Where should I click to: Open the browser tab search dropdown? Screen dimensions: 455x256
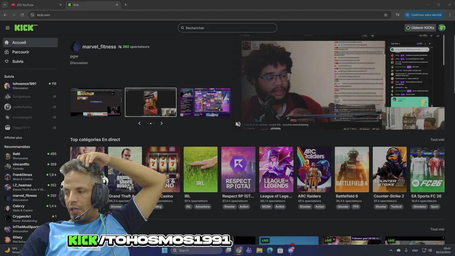pyautogui.click(x=5, y=5)
